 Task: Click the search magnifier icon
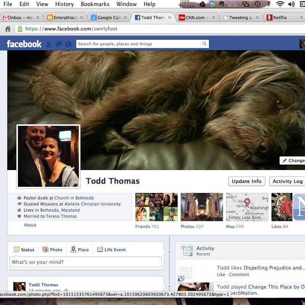tap(204, 44)
